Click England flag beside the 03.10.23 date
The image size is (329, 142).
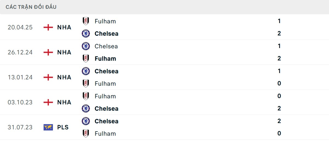click(48, 102)
